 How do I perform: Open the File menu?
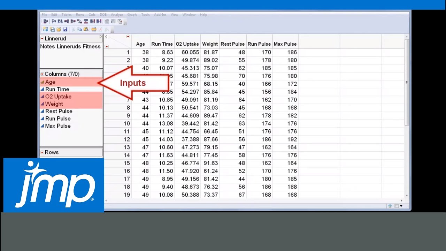tap(44, 15)
